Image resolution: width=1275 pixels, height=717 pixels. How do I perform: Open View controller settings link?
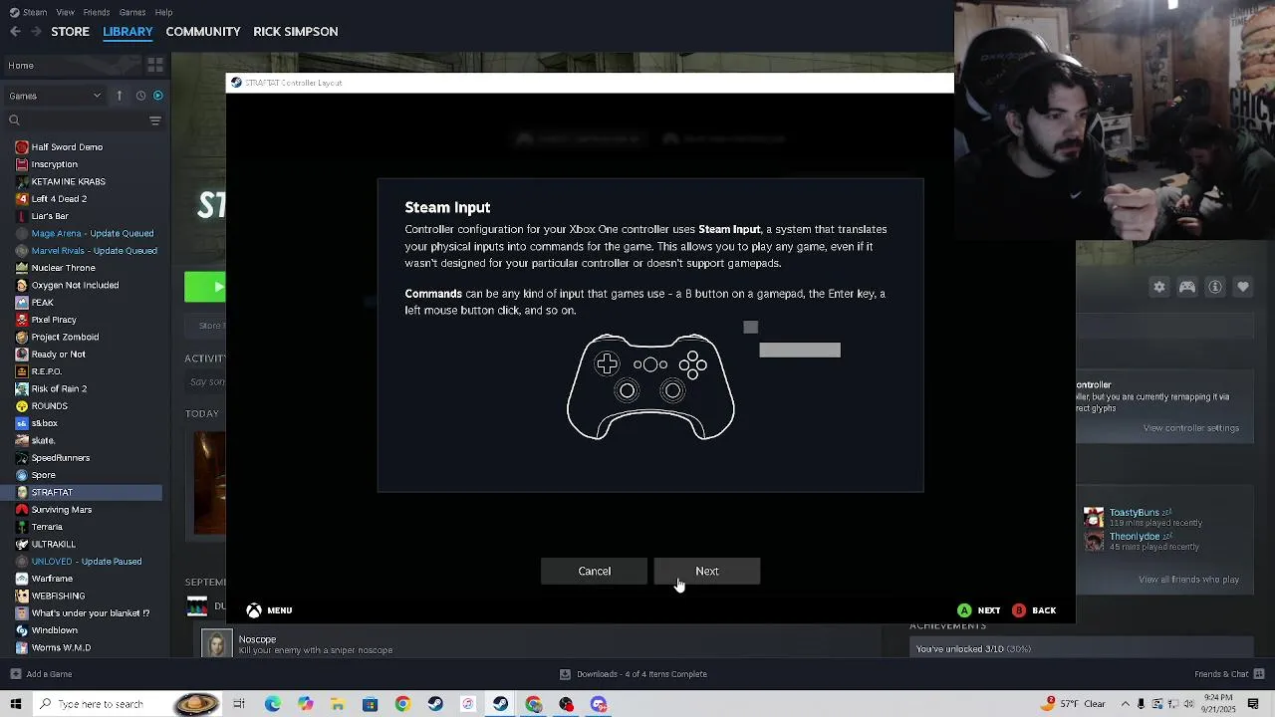point(1191,428)
